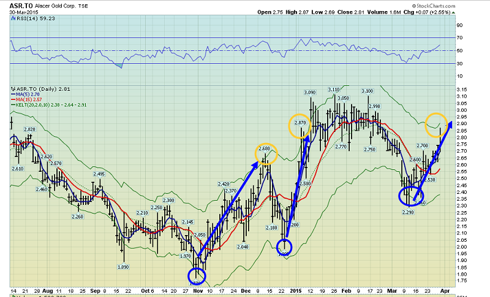
Task: Click the chart icon beside RSI(14)
Action: (13, 18)
